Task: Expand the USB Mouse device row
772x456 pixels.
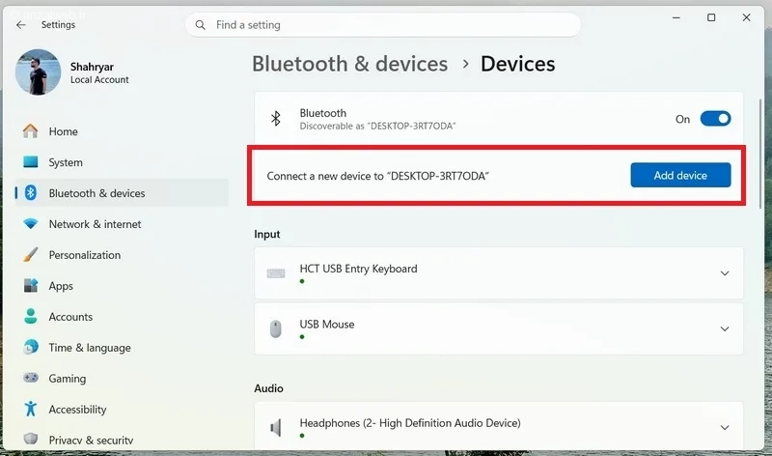Action: tap(499, 328)
